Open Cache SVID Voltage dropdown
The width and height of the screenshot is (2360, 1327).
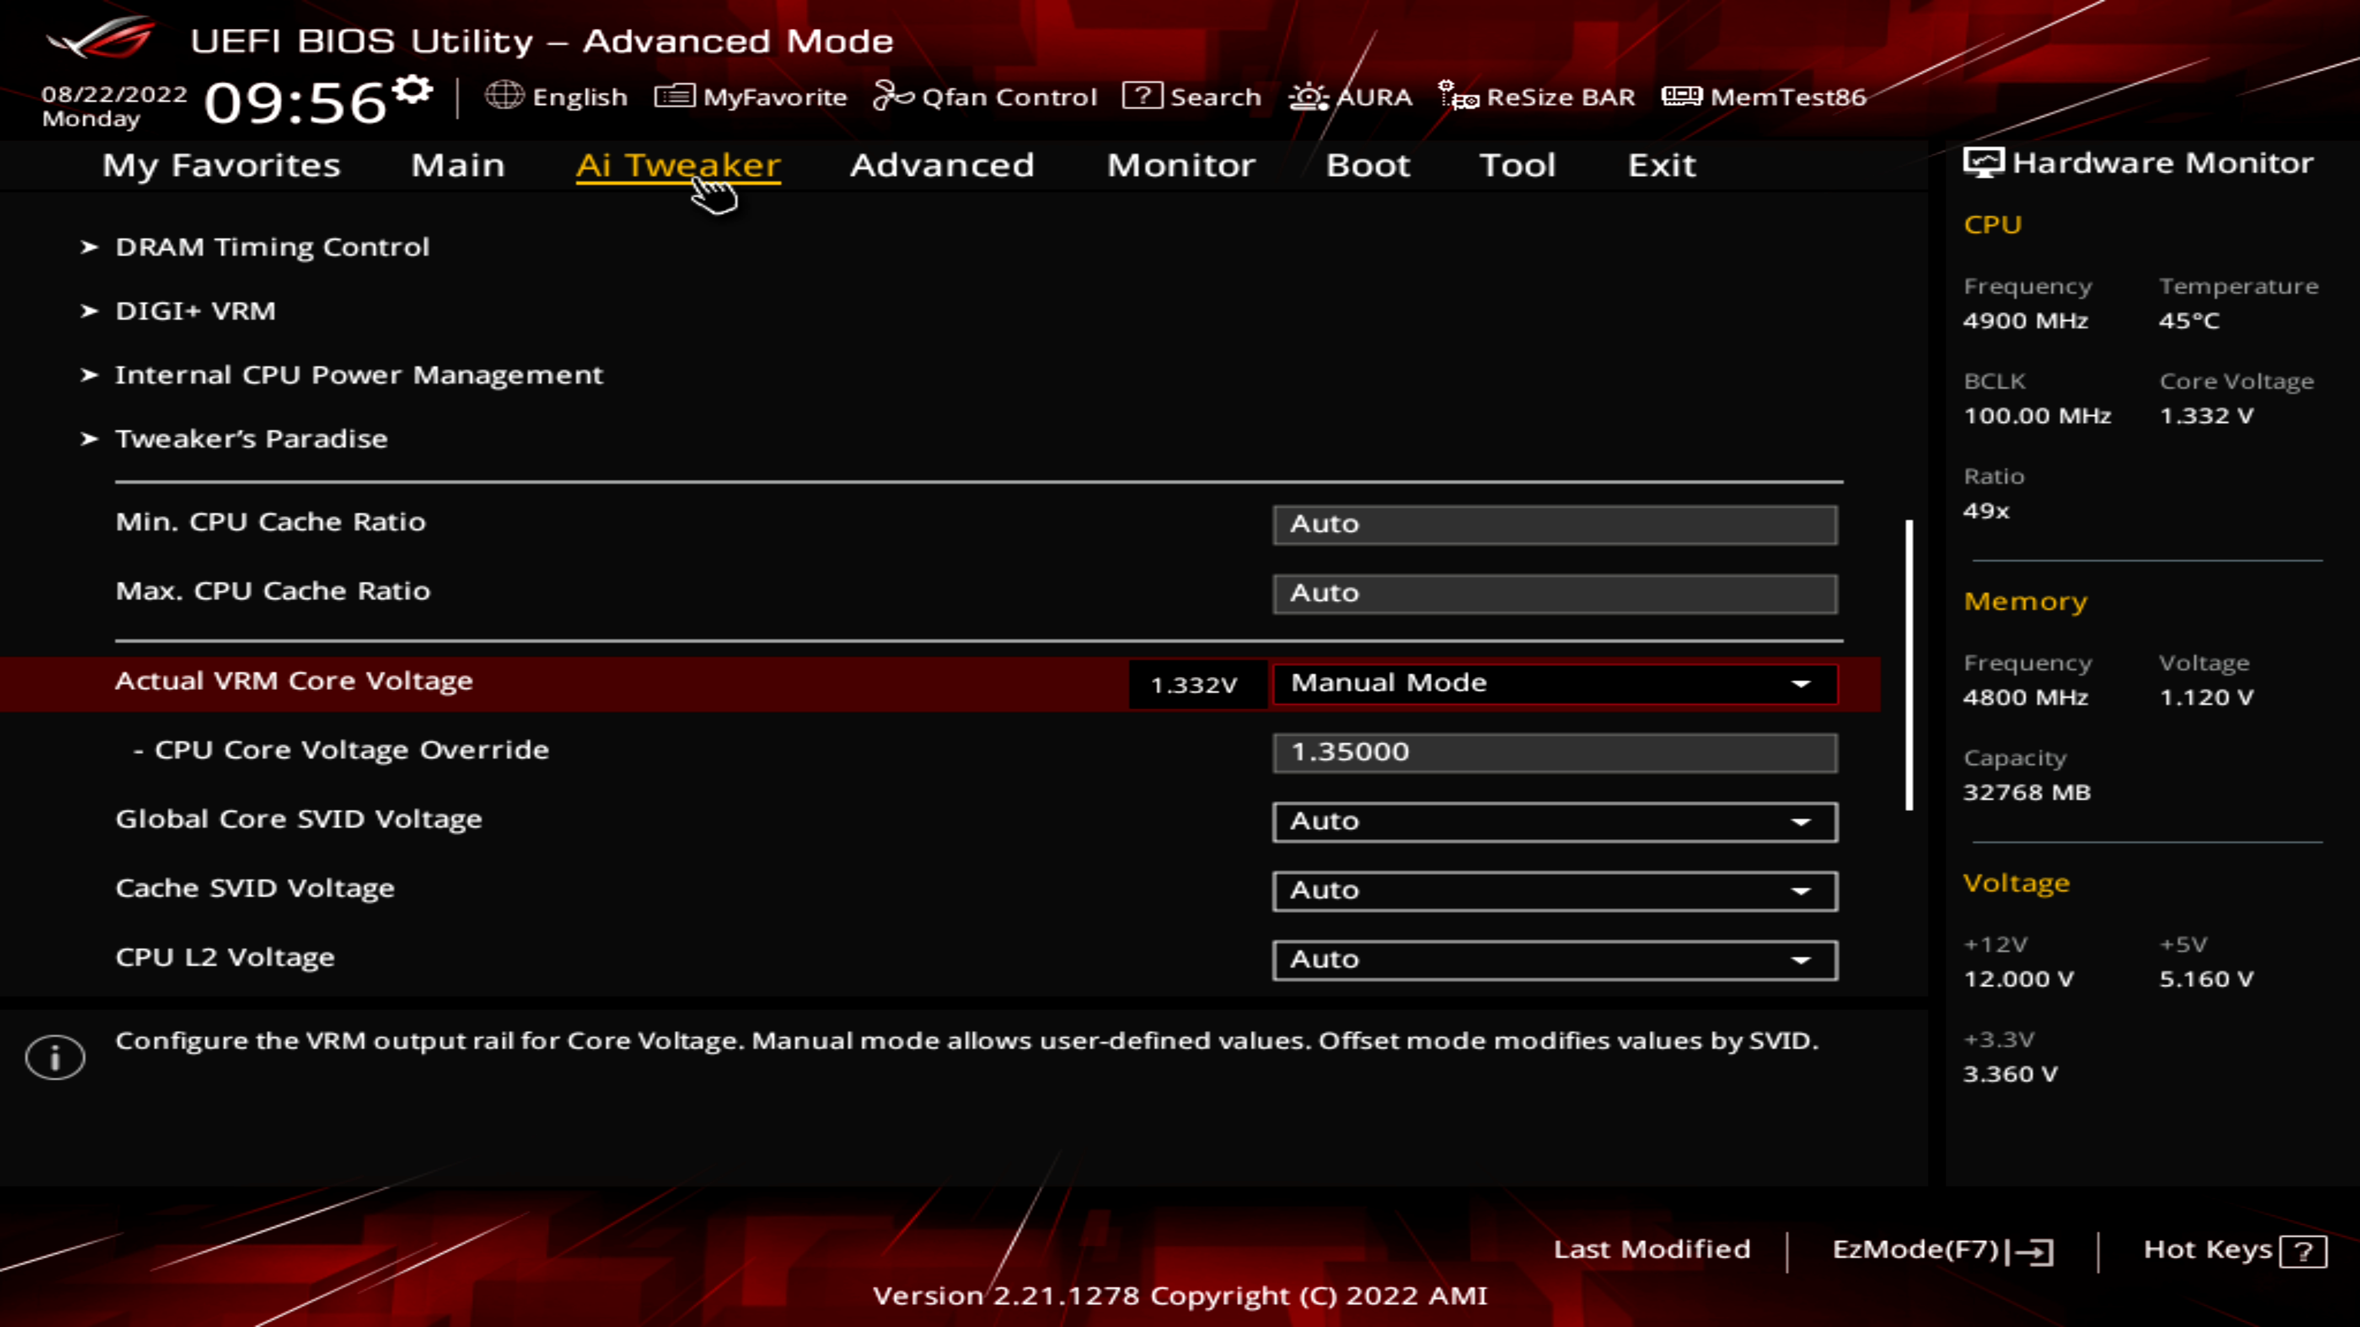1555,890
